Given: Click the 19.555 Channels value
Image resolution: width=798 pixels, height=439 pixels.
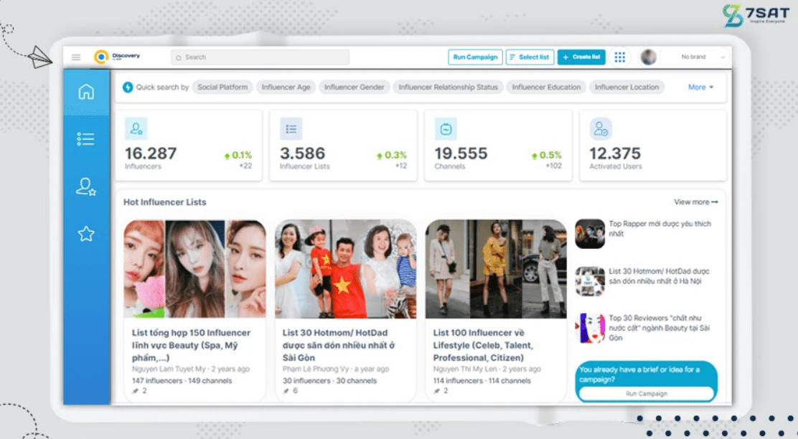Looking at the screenshot, I should [x=461, y=153].
